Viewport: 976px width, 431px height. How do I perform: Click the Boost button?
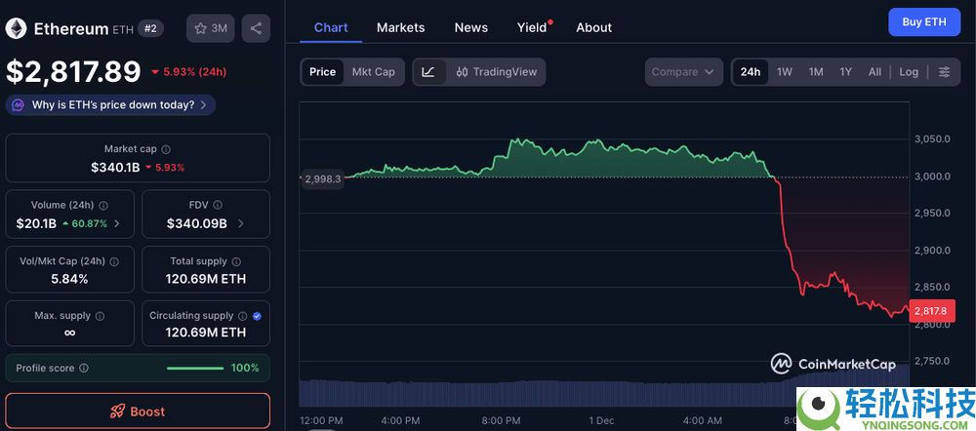[x=138, y=411]
